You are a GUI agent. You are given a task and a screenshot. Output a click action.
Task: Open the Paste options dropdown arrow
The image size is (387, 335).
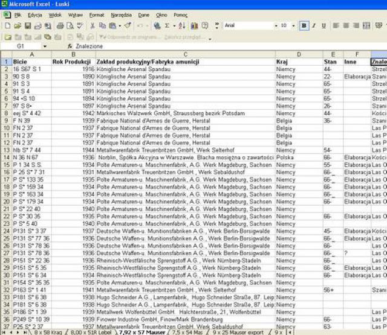tap(120, 25)
